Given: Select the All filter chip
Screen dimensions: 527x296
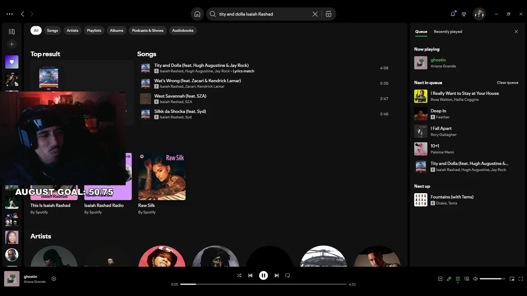Looking at the screenshot, I should [36, 30].
